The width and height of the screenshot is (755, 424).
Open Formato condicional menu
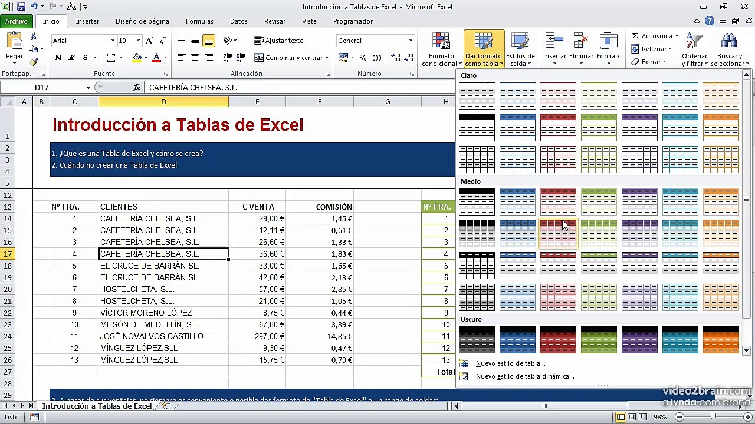(x=442, y=50)
